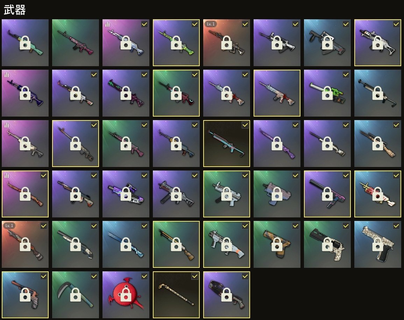Screen dimensions: 404x320
Task: Choose the red gun with gold bullets
Action: pos(377,194)
